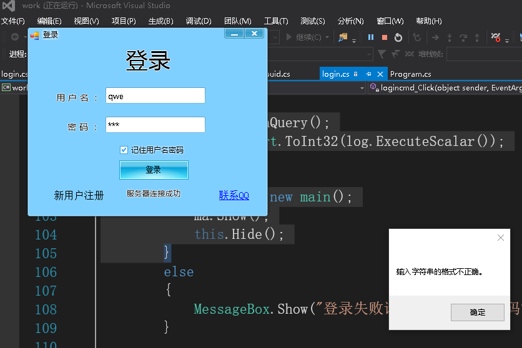Image resolution: width=522 pixels, height=348 pixels.
Task: Click the lock icon on the login.cs tab
Action: (355, 74)
